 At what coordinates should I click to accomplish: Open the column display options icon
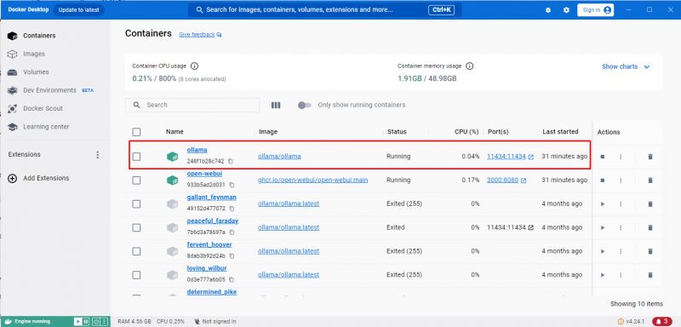tap(276, 105)
